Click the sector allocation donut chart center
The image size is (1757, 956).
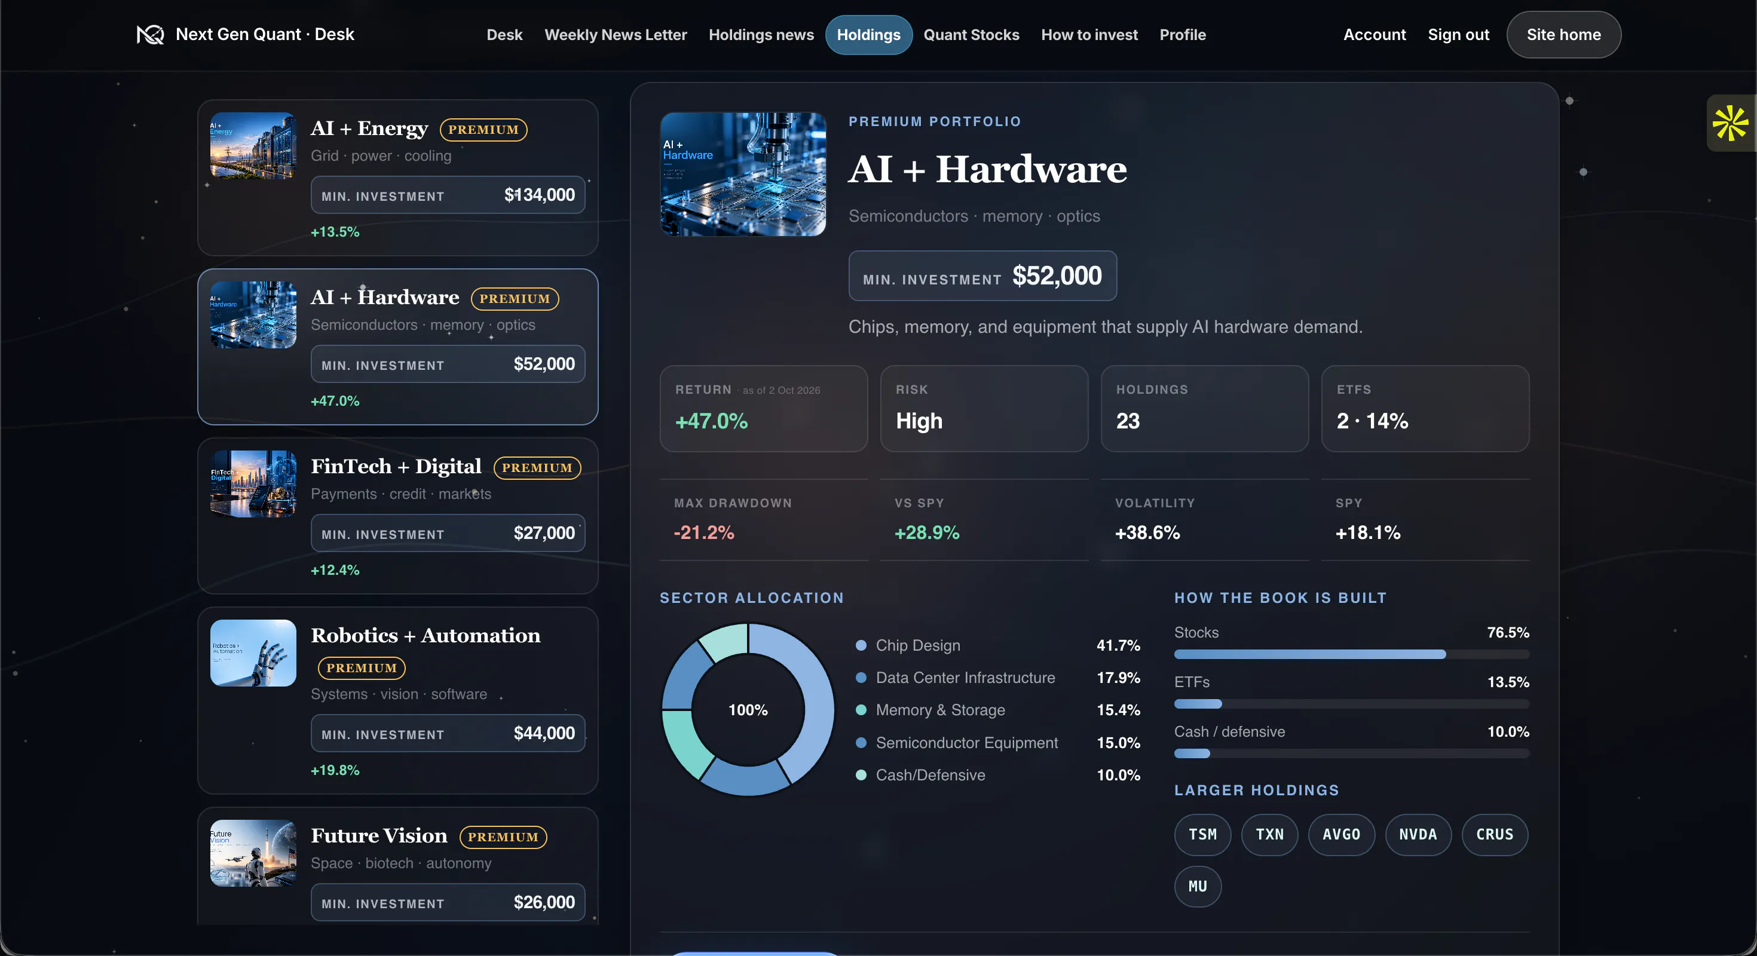pyautogui.click(x=748, y=710)
